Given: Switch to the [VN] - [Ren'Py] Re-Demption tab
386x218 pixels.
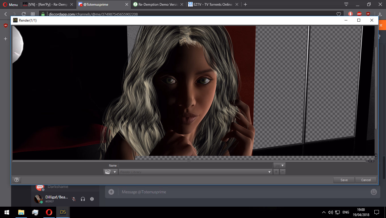Looking at the screenshot, I should pyautogui.click(x=48, y=5).
